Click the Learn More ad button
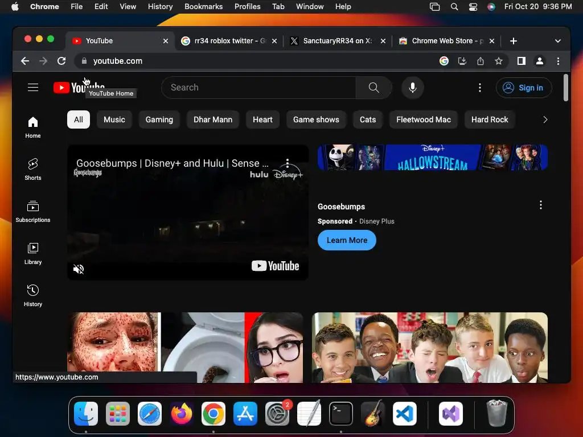Screen dimensions: 583x437 [x=347, y=241]
